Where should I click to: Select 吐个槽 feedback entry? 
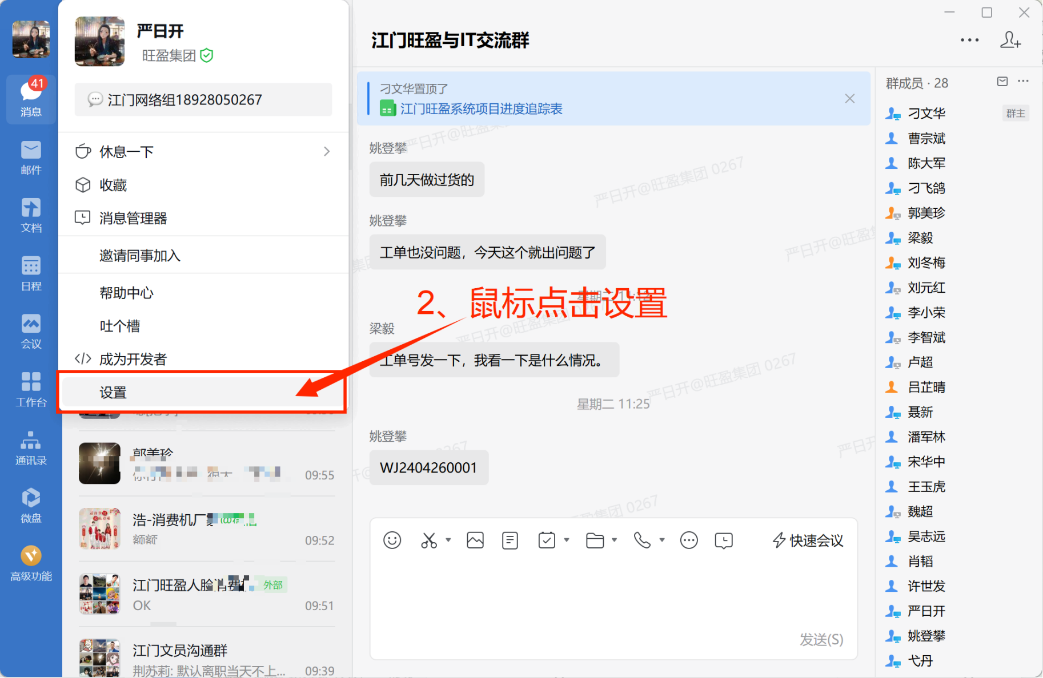(x=203, y=326)
